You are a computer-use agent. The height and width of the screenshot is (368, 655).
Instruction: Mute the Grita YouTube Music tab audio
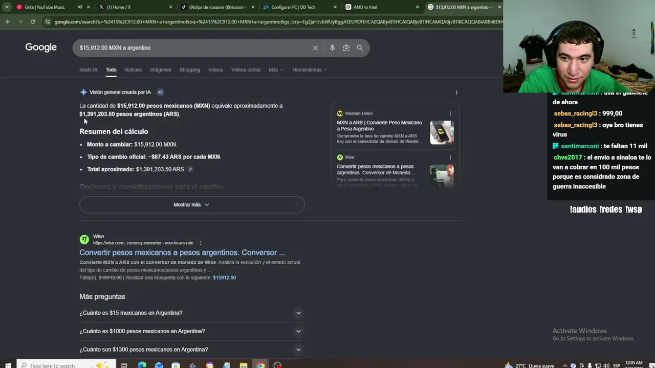(80, 7)
